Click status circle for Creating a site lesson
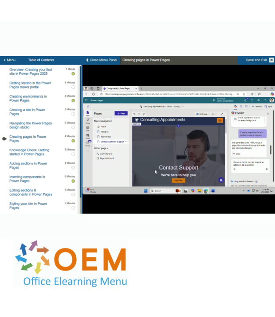275x317 pixels. coord(73,114)
